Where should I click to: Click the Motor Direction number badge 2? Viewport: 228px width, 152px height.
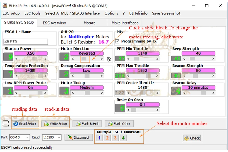click(x=64, y=57)
